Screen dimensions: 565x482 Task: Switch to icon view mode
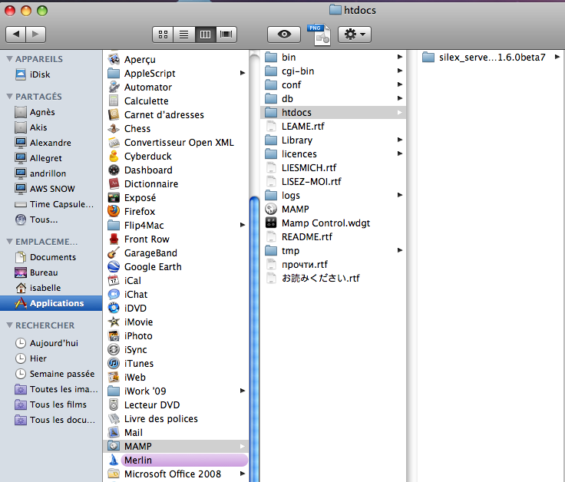tap(163, 35)
